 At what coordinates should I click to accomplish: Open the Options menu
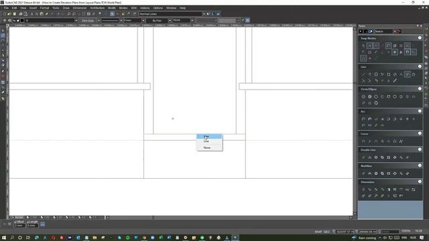click(158, 8)
